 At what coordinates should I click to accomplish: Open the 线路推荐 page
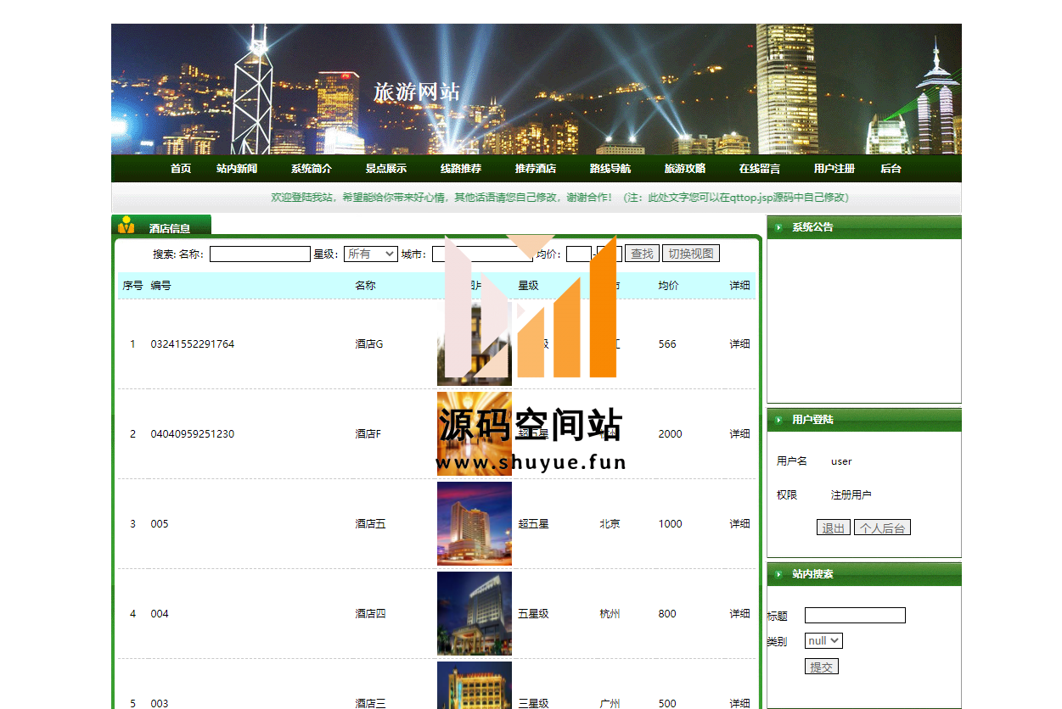click(x=461, y=169)
